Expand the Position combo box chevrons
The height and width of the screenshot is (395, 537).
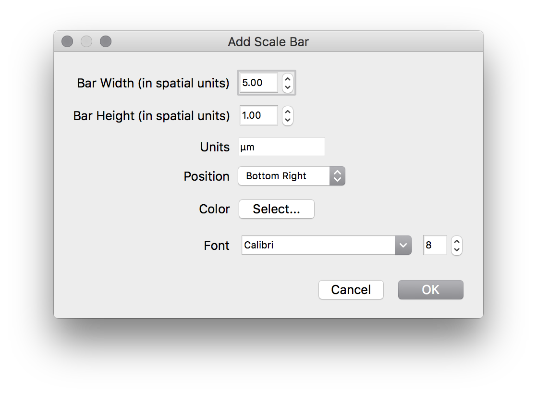338,176
